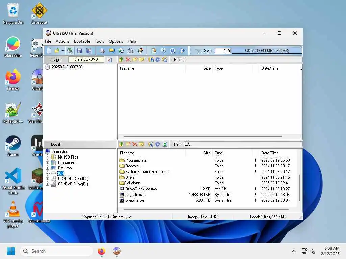
Task: Expand the Desktop tree node
Action: click(47, 168)
